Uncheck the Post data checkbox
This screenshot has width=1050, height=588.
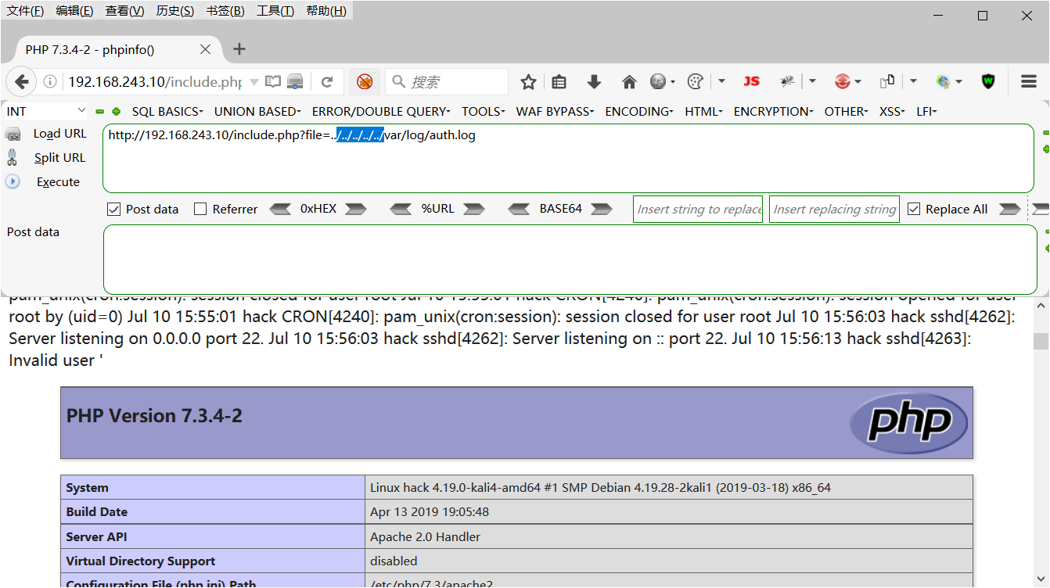(x=114, y=209)
